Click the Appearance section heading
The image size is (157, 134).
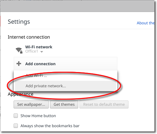(x=20, y=94)
